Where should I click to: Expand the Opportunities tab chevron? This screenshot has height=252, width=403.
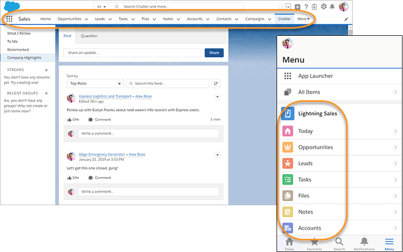[86, 19]
